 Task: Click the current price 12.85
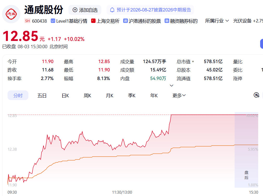coord(21,36)
